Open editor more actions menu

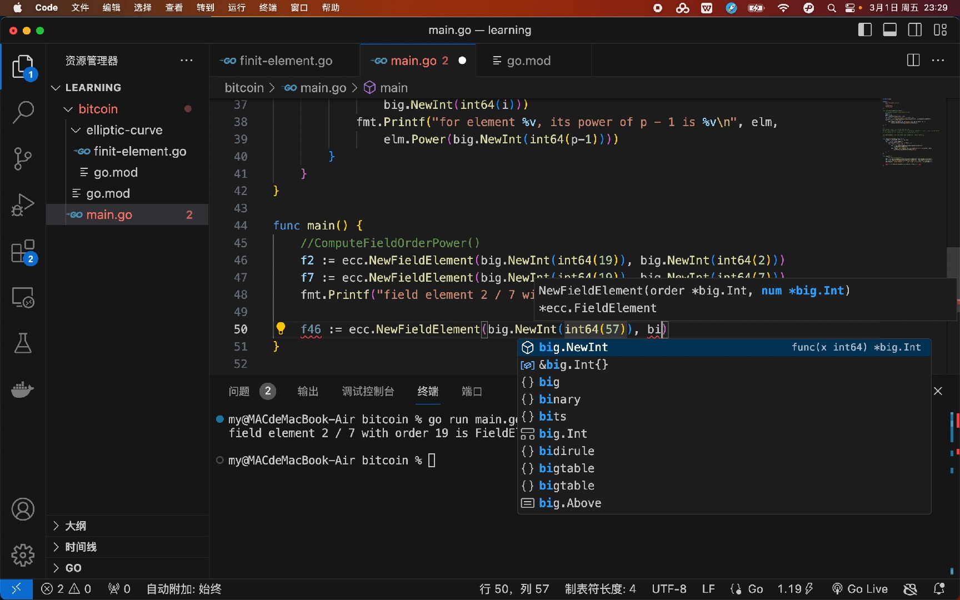tap(938, 61)
